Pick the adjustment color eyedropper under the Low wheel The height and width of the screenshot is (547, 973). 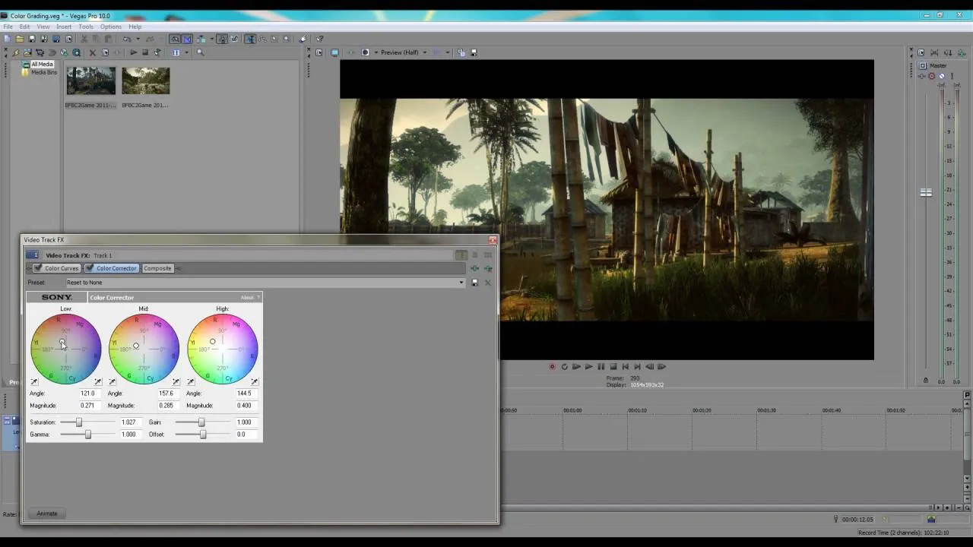[98, 381]
